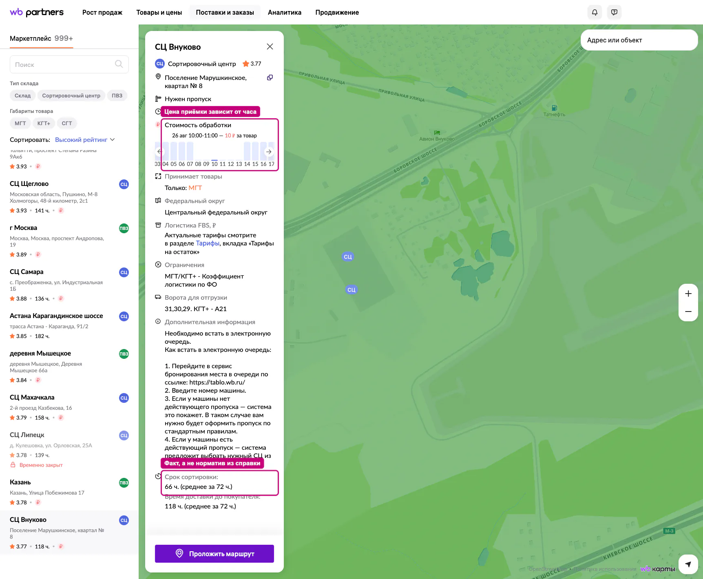Toggle the Сортировочный центр filter chip

[x=71, y=95]
